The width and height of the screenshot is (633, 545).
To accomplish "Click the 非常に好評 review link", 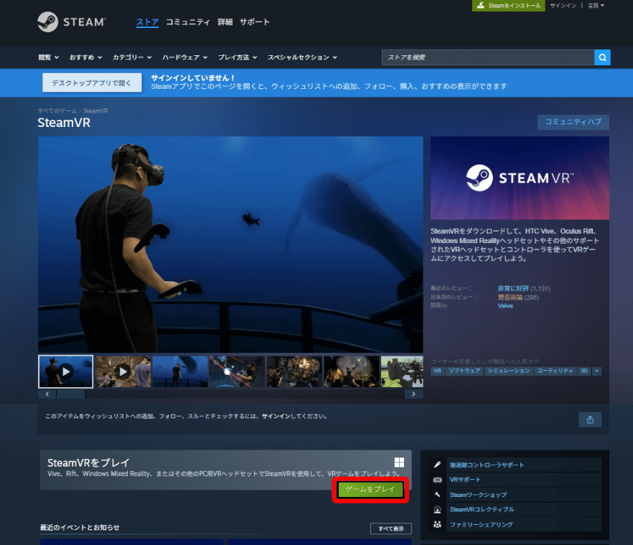I will point(513,288).
